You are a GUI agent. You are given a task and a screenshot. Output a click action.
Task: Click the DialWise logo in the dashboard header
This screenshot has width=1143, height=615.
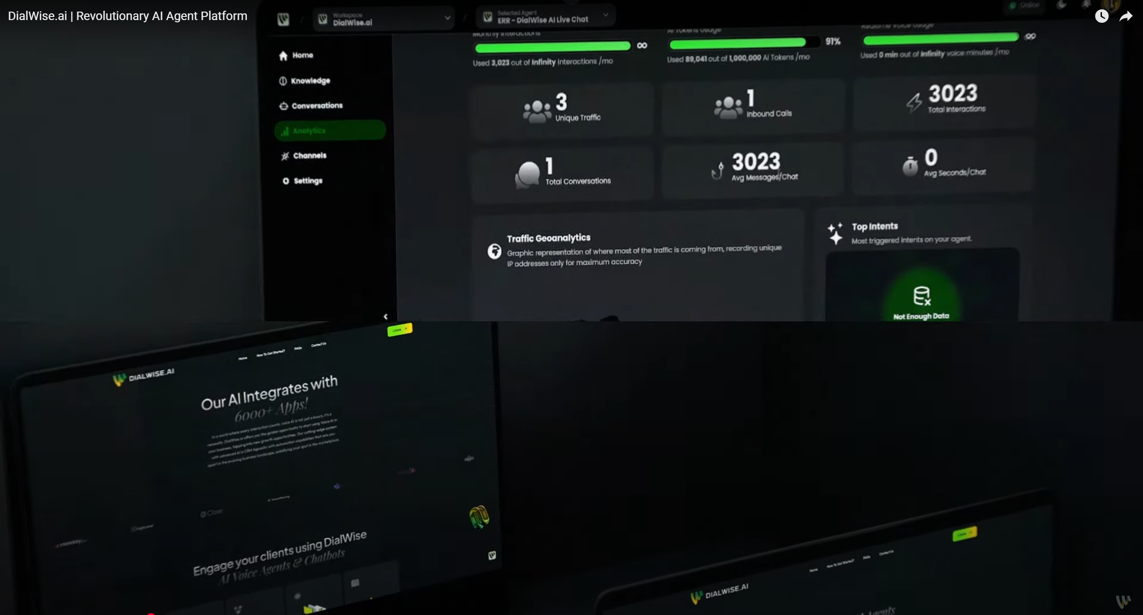pos(283,19)
